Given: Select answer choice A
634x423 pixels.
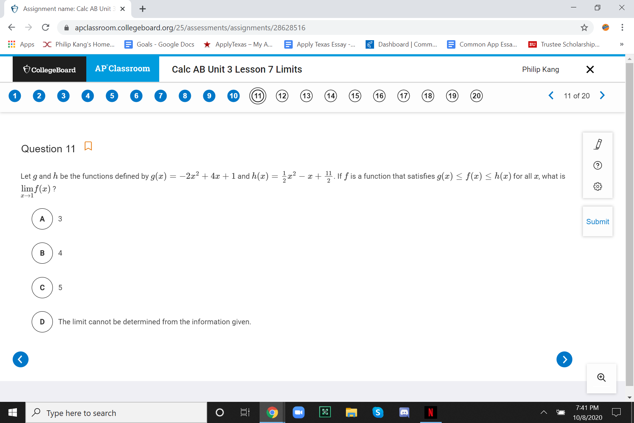Looking at the screenshot, I should pos(42,219).
